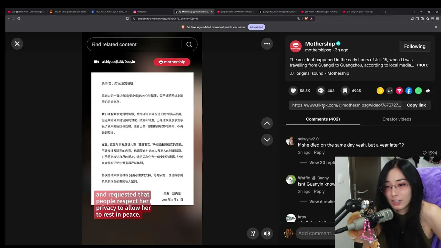
Task: Open the Mothership account name
Action: click(320, 44)
